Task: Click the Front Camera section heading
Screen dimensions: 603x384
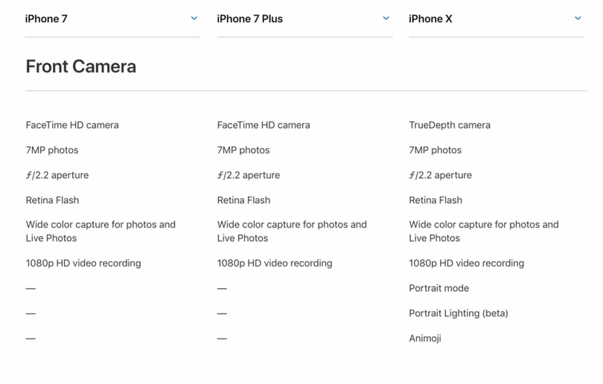Action: [x=80, y=67]
